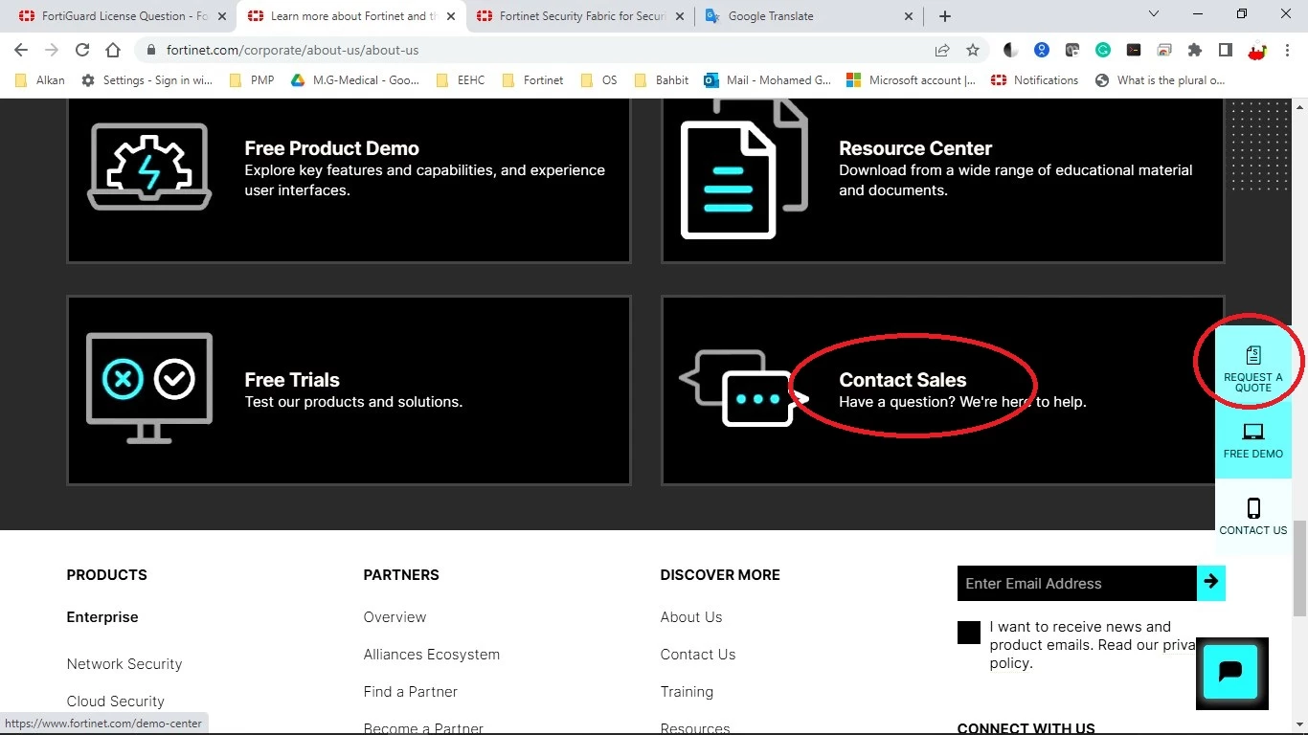Click the address bar URL

coord(293,50)
